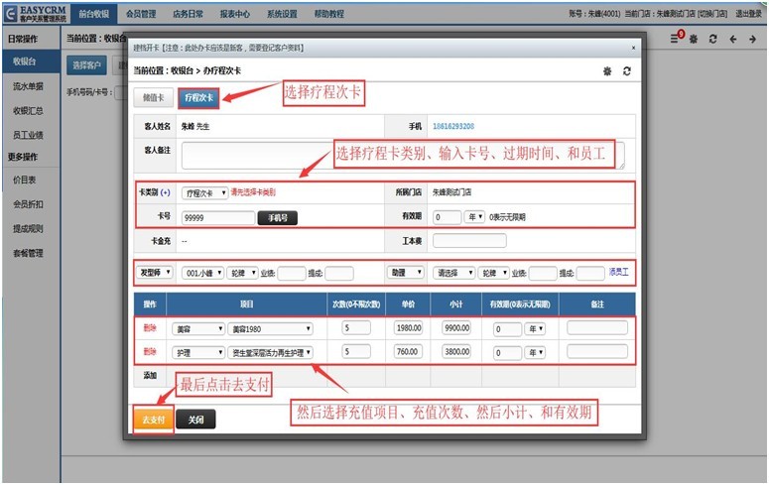Click the 单价 field showing 1980.00
The image size is (769, 485).
click(x=408, y=327)
